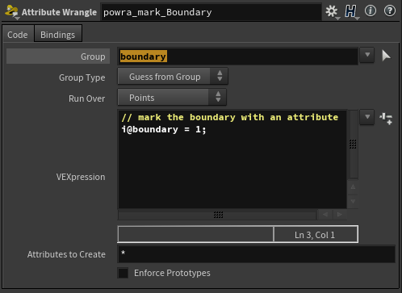Viewport: 402px width, 293px height.
Task: Click the Run Over label
Action: point(86,98)
